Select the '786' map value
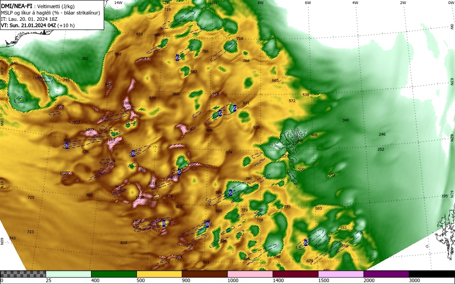 tap(205, 51)
